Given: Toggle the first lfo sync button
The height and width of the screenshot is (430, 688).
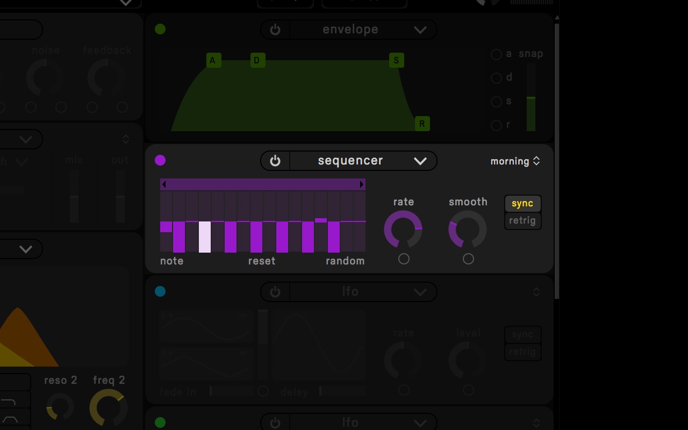Looking at the screenshot, I should 522,335.
